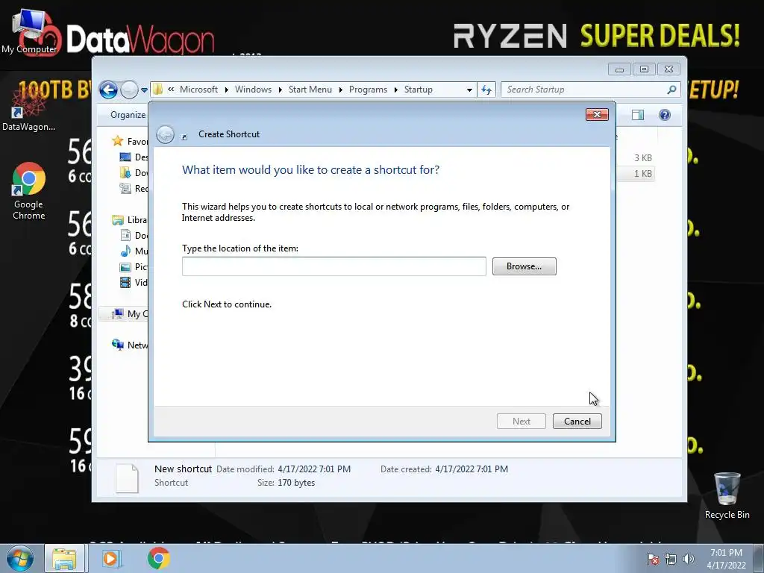Click search magnifier icon in Explorer

pos(672,90)
